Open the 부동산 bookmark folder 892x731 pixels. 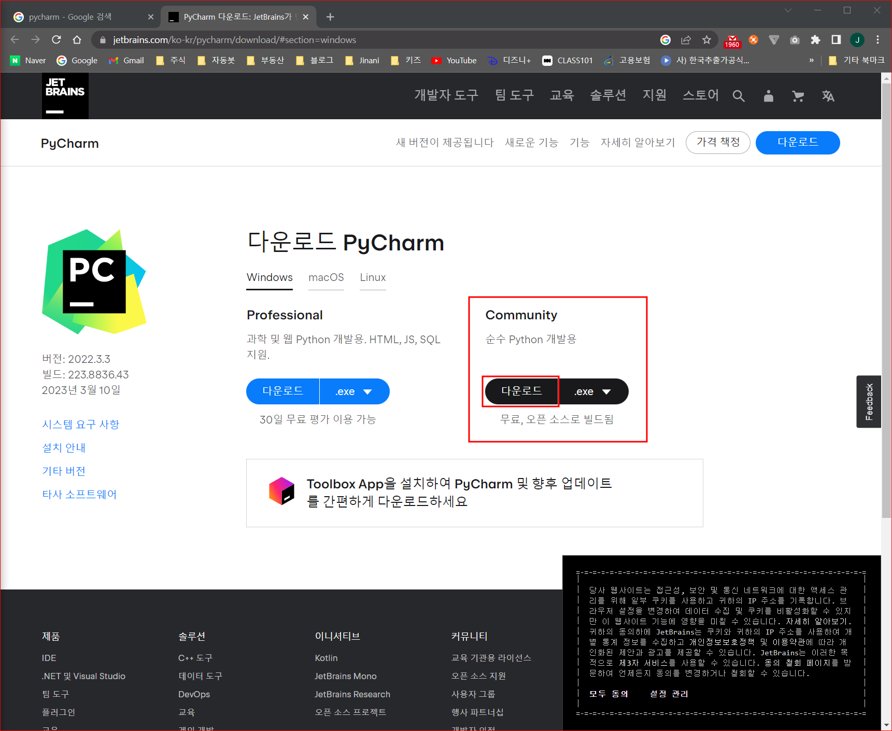click(x=265, y=61)
